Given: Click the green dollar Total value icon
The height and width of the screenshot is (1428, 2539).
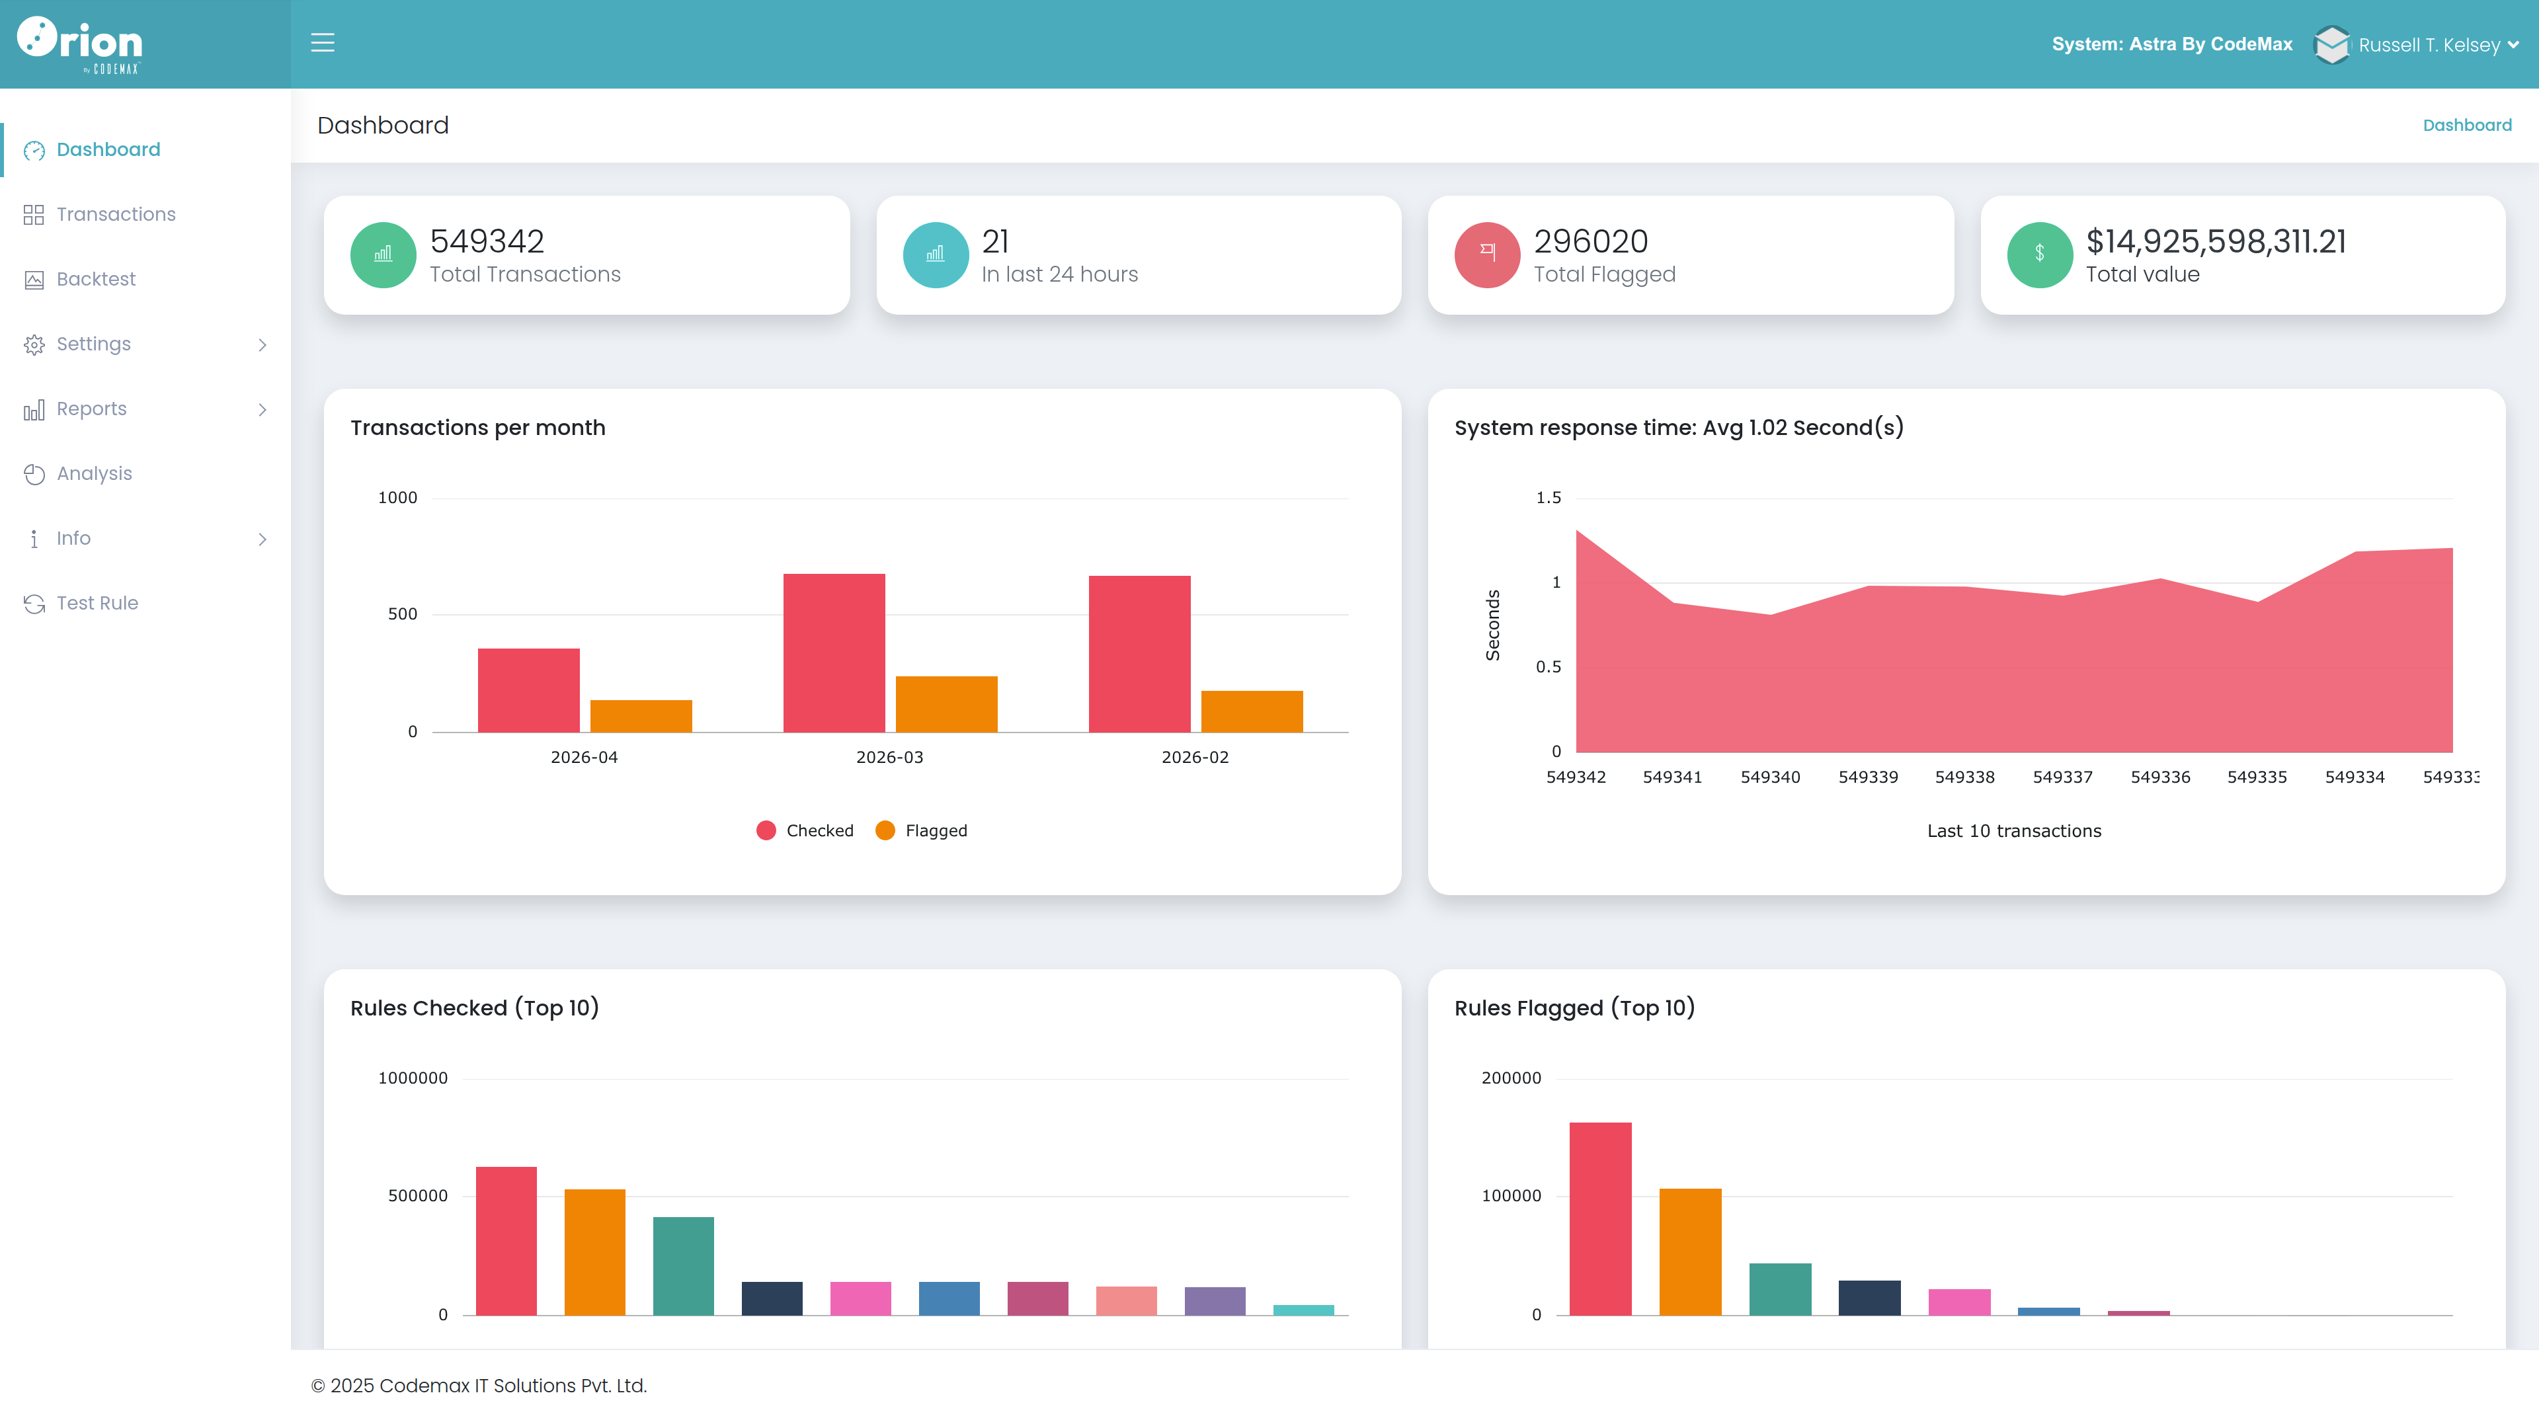Looking at the screenshot, I should (2039, 255).
